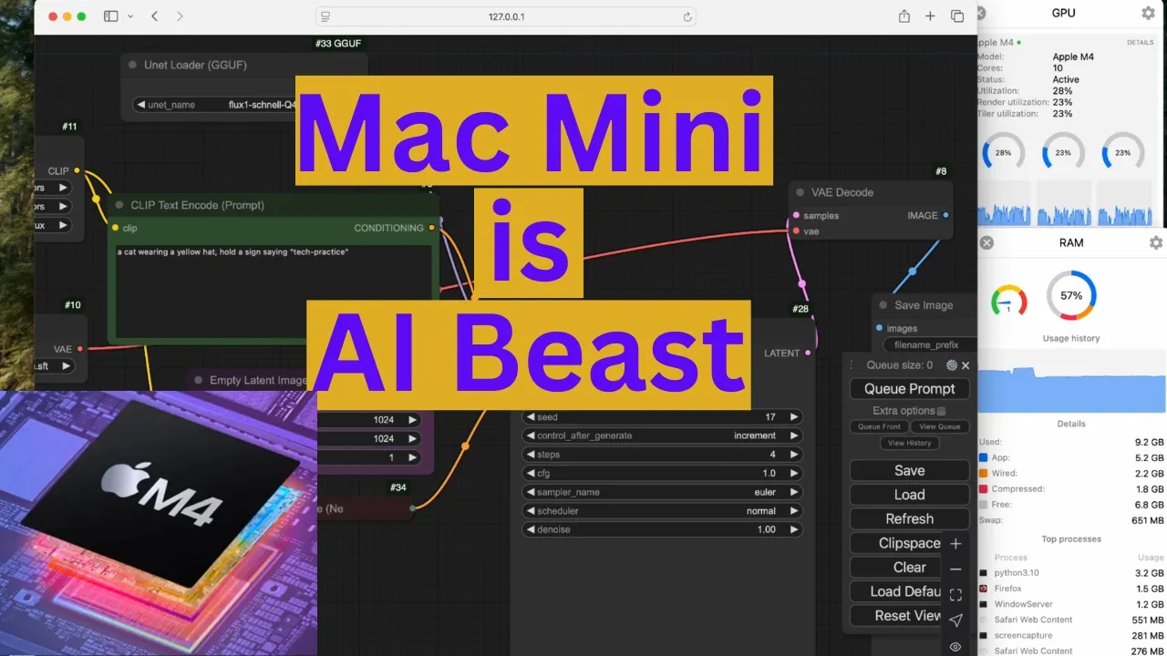Fit the graph with the fit-view icon
This screenshot has height=656, width=1167.
tap(955, 595)
